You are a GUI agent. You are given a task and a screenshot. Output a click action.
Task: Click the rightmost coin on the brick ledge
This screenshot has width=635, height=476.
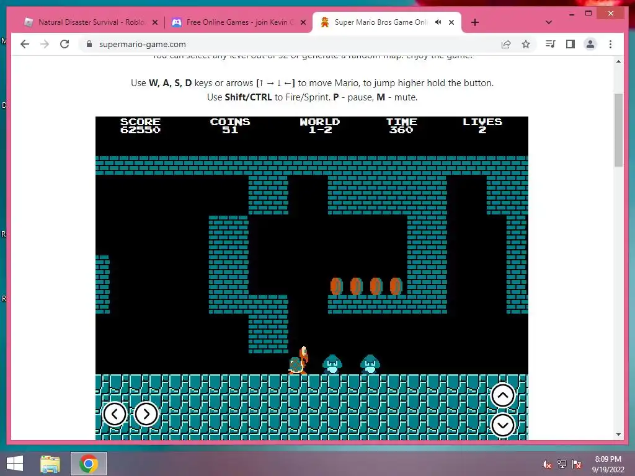click(396, 286)
